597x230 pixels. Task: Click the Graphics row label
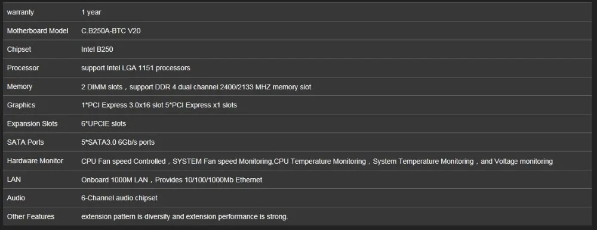pos(21,105)
